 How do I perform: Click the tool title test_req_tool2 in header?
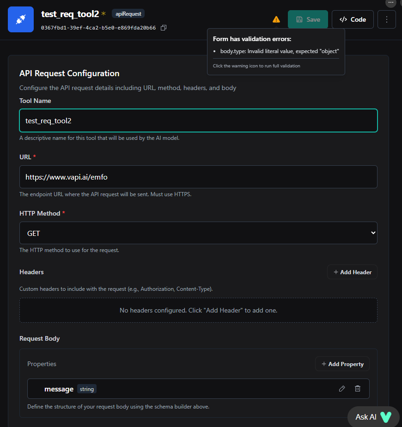[70, 14]
